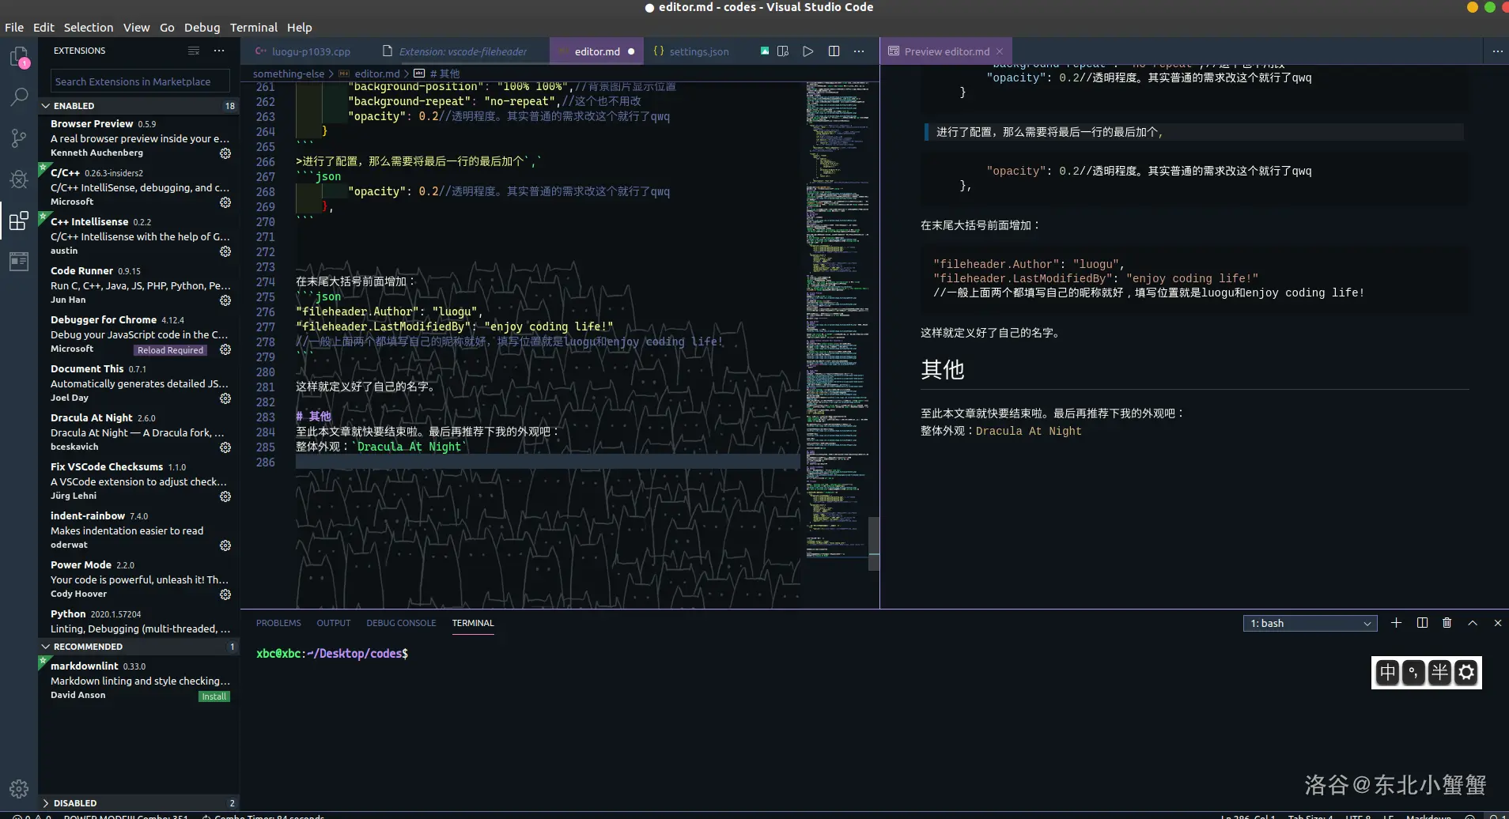Image resolution: width=1509 pixels, height=819 pixels.
Task: Open gear menu for C/C++ extension
Action: 225,202
